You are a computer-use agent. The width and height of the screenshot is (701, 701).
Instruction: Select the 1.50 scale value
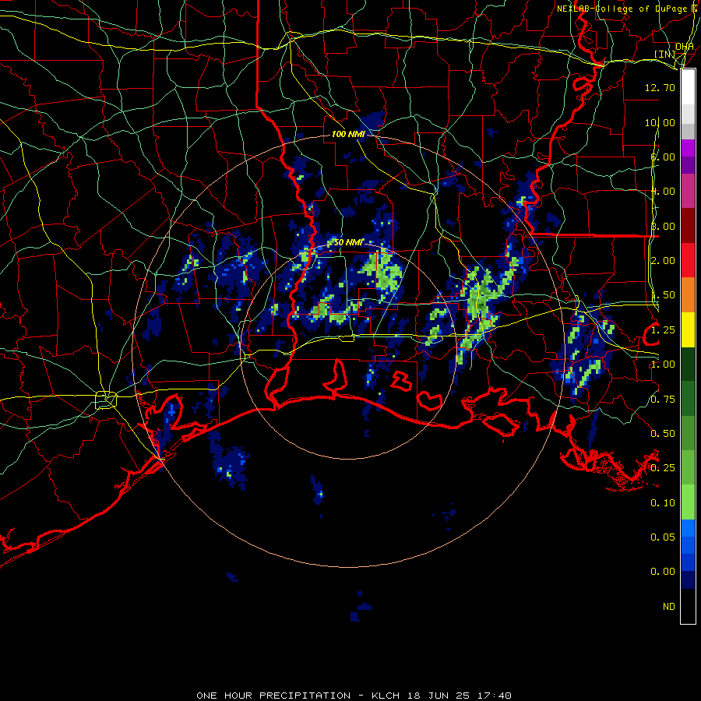[x=663, y=295]
